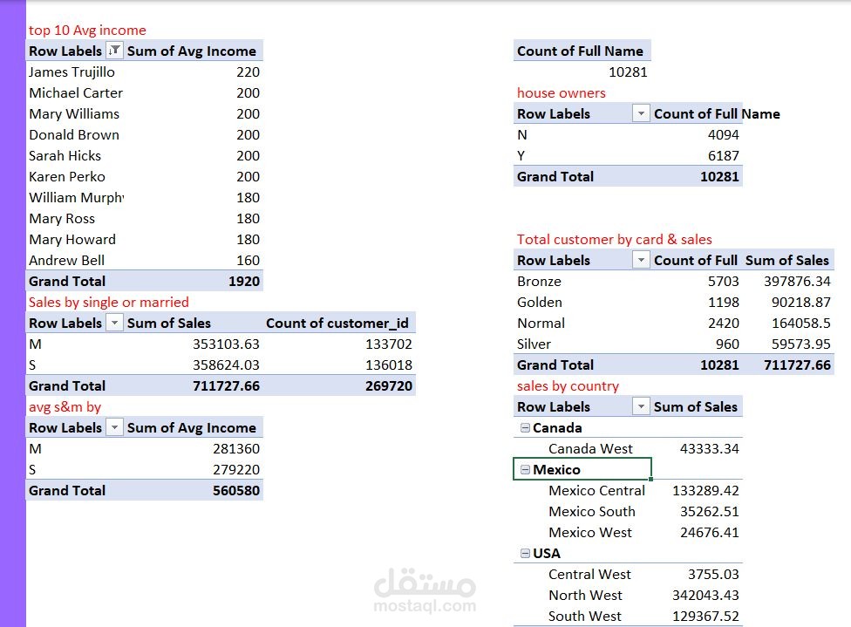This screenshot has height=627, width=851.
Task: Open Row Labels dropdown in sales by country table
Action: click(641, 406)
